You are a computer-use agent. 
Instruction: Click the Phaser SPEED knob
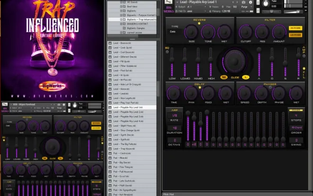[245, 93]
